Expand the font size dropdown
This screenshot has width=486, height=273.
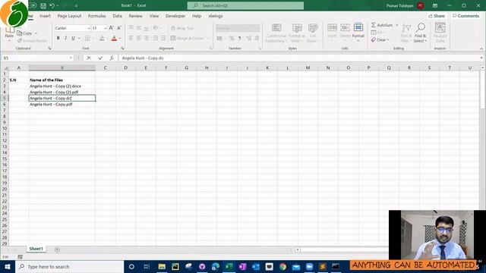click(106, 28)
